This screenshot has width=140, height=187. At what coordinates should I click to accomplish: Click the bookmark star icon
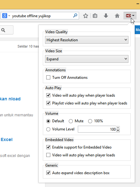point(86,16)
